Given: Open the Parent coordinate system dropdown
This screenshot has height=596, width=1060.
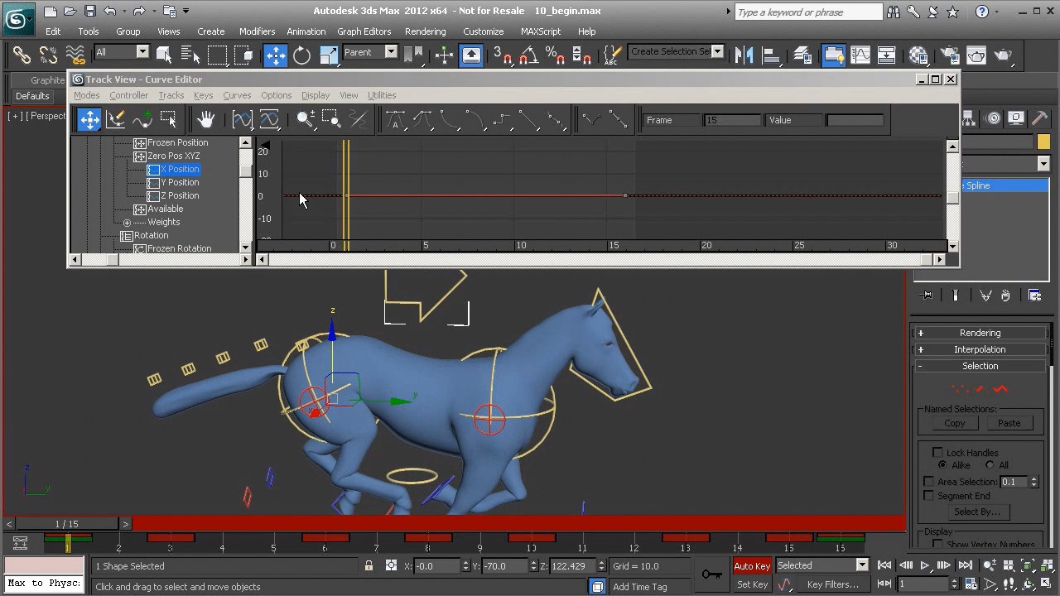Looking at the screenshot, I should point(369,52).
